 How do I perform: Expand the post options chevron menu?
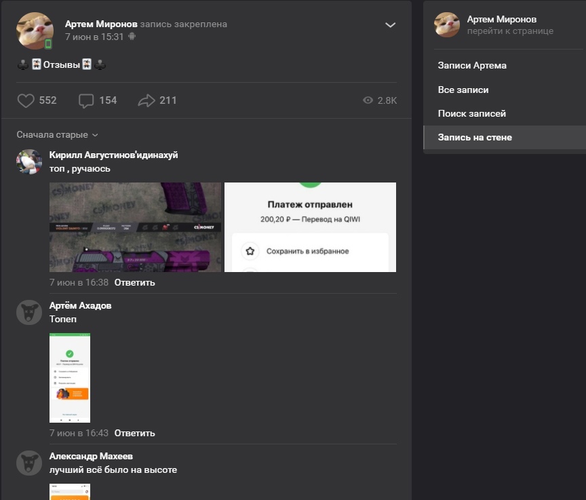[390, 25]
